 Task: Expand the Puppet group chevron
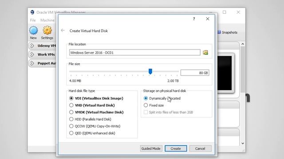click(x=32, y=63)
